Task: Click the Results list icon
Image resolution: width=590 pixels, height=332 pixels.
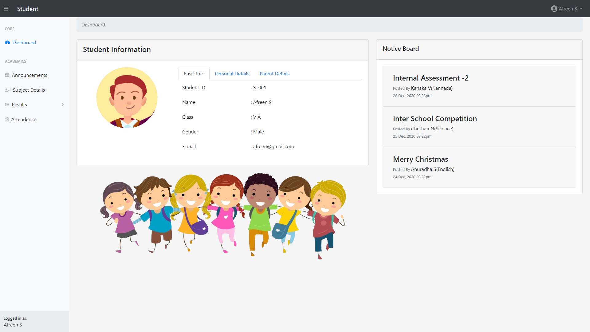Action: [7, 105]
